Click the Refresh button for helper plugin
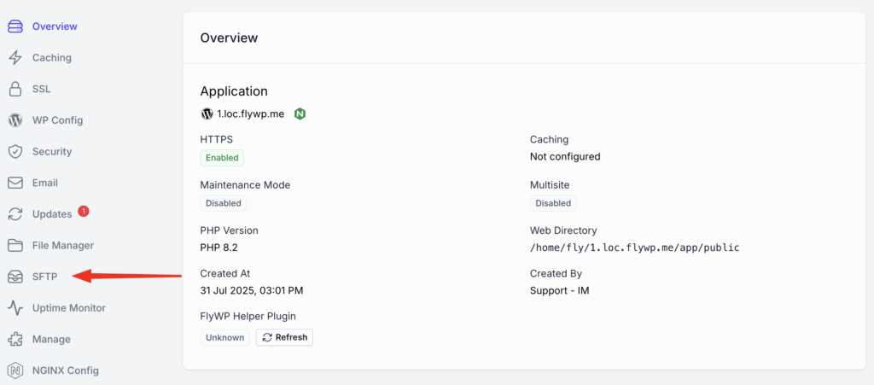The image size is (874, 385). click(284, 337)
